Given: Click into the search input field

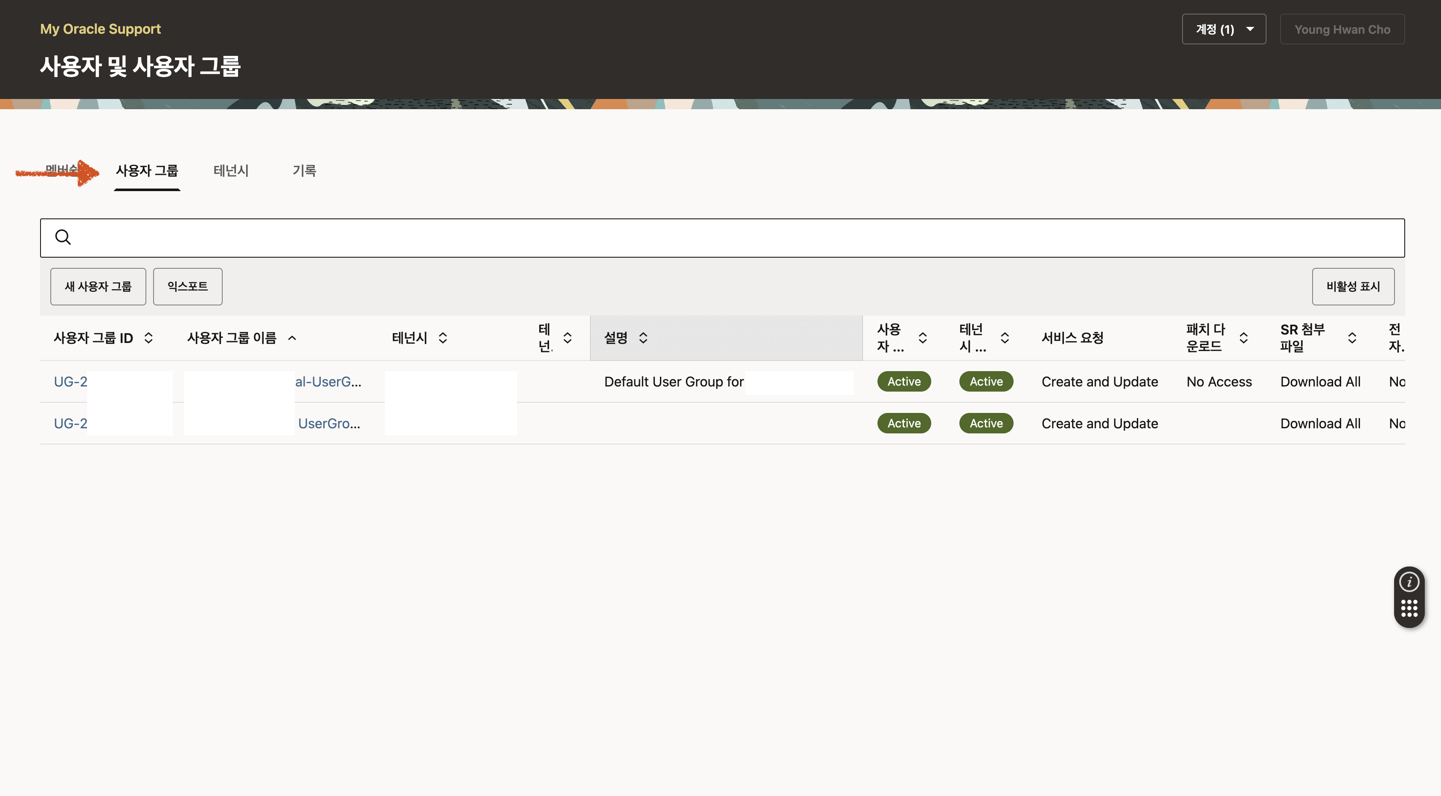Looking at the screenshot, I should [x=727, y=238].
